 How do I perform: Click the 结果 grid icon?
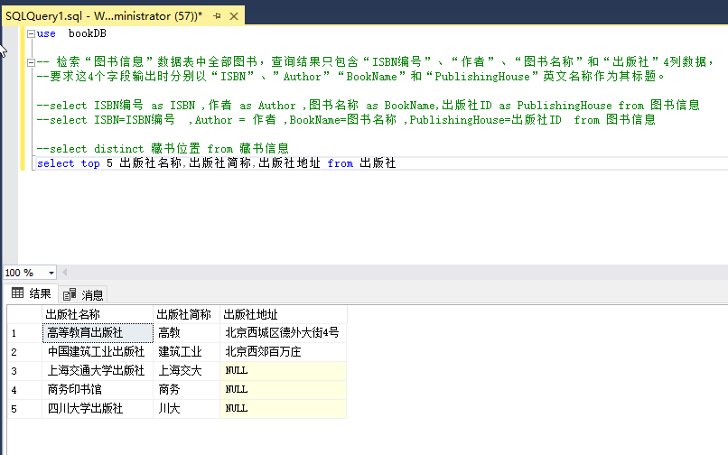(x=18, y=293)
